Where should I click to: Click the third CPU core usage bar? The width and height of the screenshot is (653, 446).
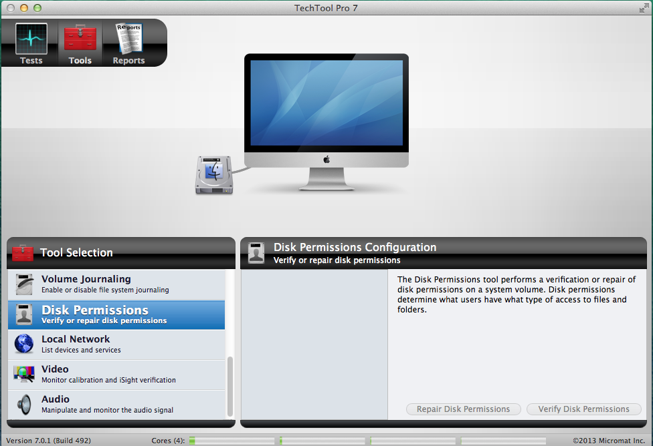(x=413, y=441)
